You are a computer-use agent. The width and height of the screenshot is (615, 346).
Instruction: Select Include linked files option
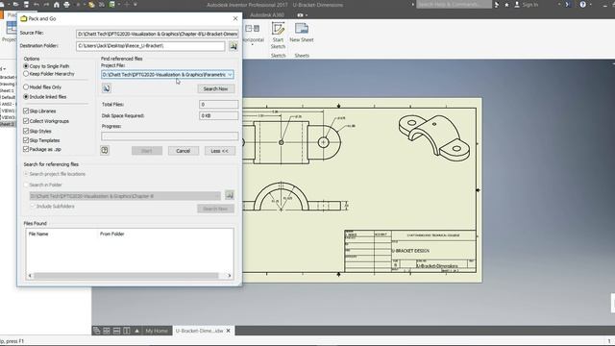coord(26,96)
